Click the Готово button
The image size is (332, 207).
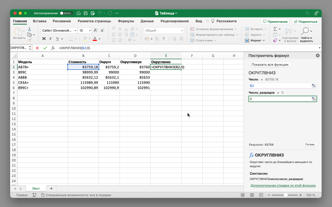pos(310,145)
